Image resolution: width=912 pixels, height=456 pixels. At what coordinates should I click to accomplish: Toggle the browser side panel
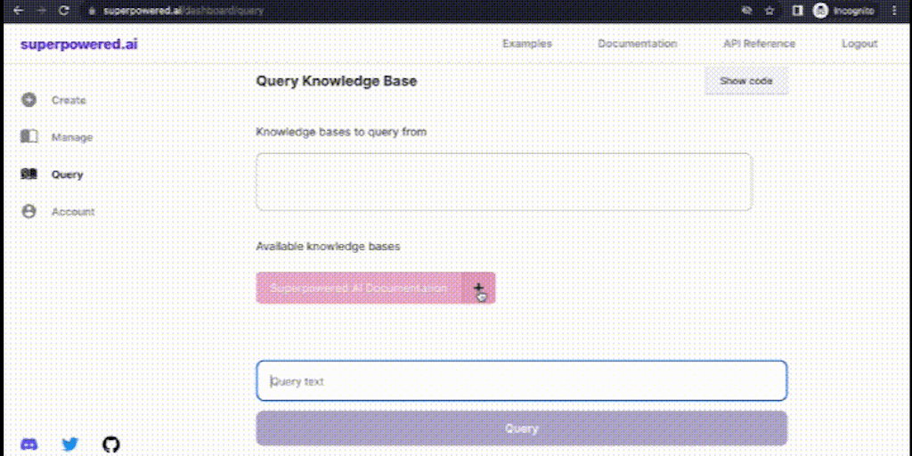click(x=797, y=11)
